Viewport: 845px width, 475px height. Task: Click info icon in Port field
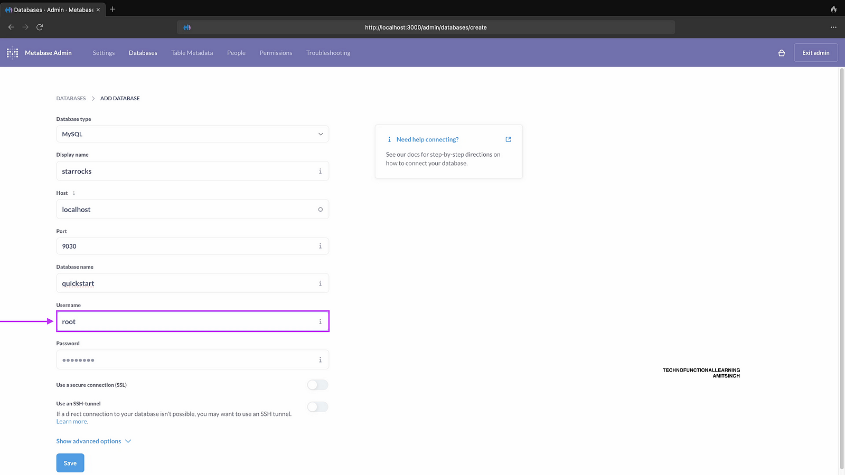pyautogui.click(x=320, y=246)
